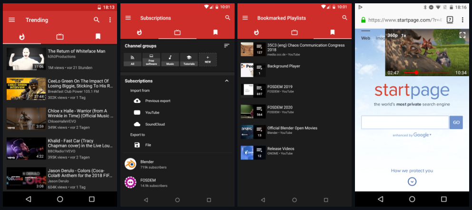The height and width of the screenshot is (210, 472).
Task: Click the list view icon beside Channel groups
Action: coord(226,46)
